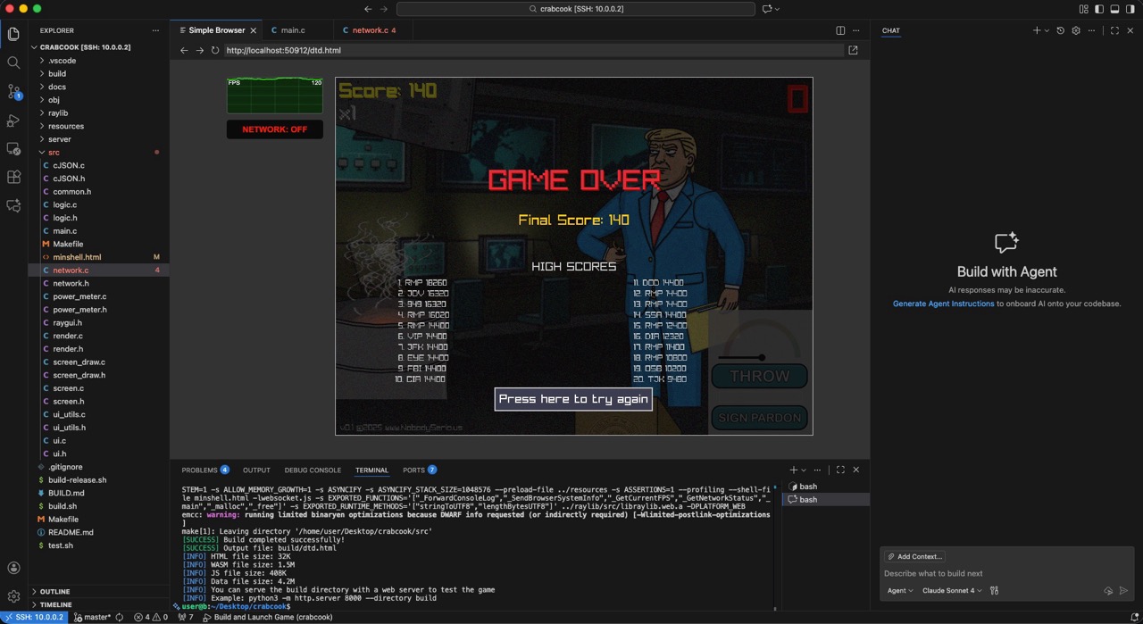This screenshot has height=624, width=1143.
Task: Synchronize changes icon in status bar
Action: (x=119, y=617)
